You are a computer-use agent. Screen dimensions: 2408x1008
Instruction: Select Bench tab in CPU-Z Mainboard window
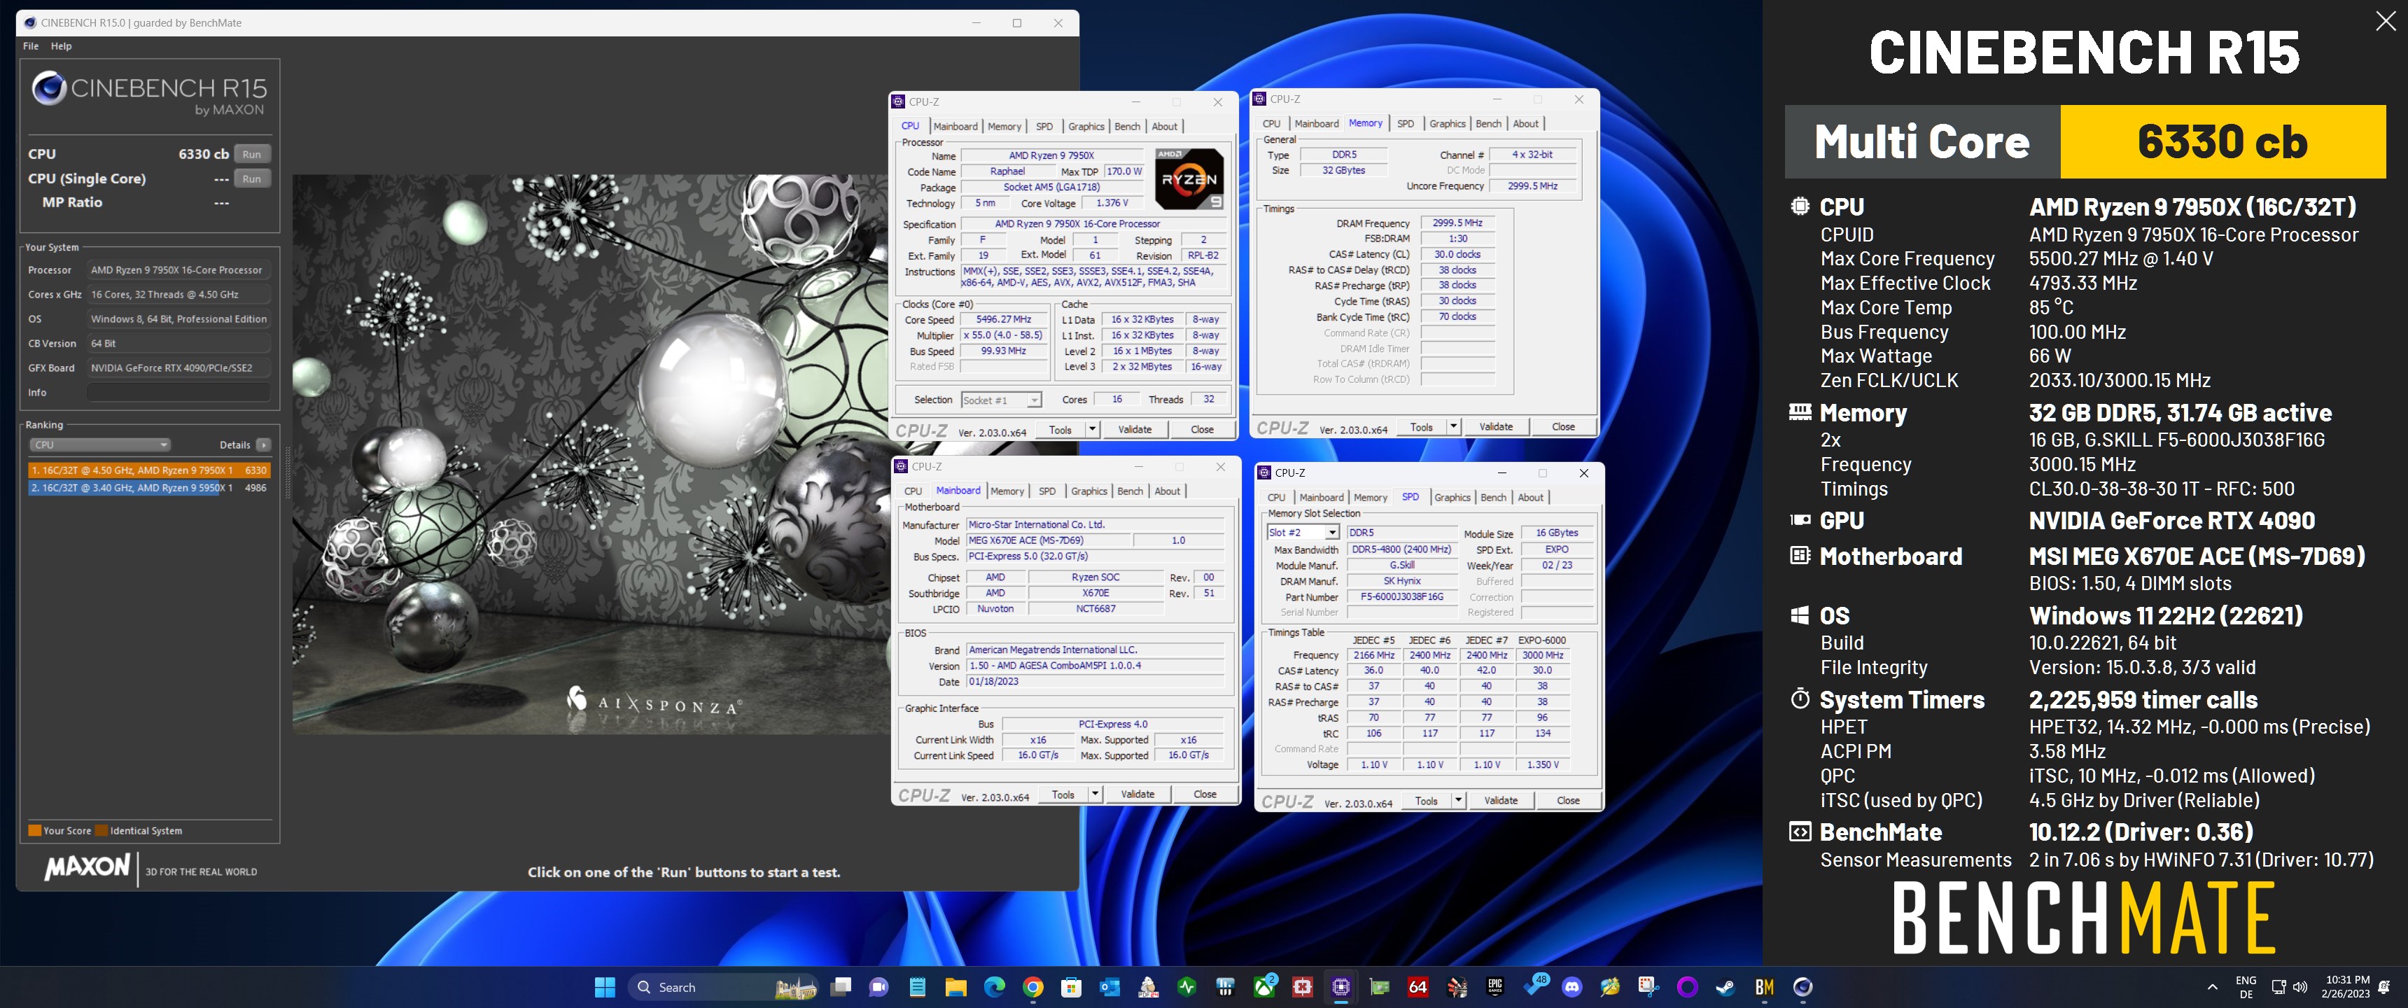1130,491
